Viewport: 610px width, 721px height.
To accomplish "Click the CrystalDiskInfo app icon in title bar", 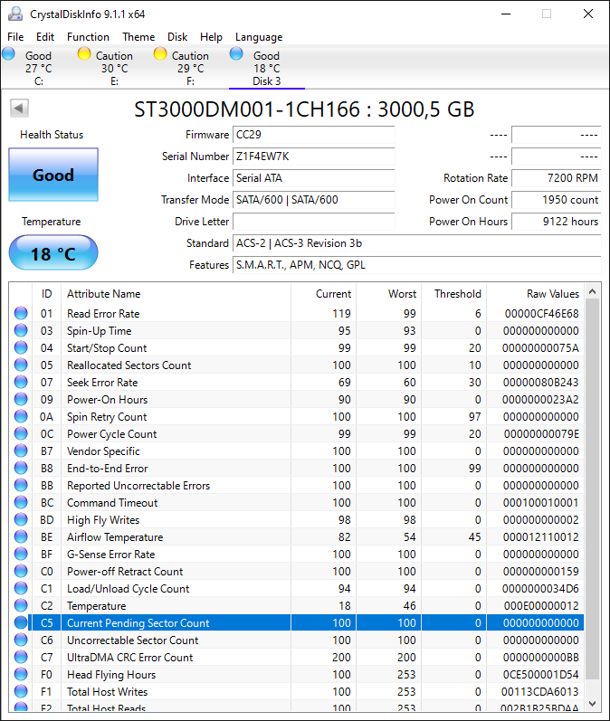I will point(15,14).
